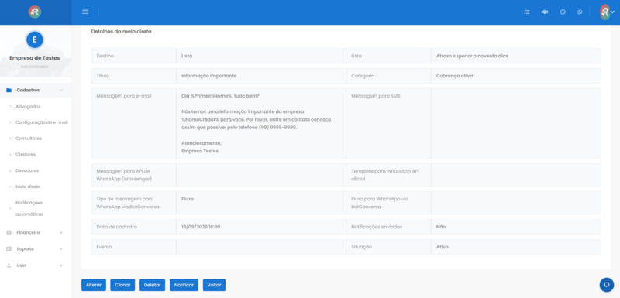
Task: Open the user avatar dropdown menu
Action: pyautogui.click(x=607, y=12)
